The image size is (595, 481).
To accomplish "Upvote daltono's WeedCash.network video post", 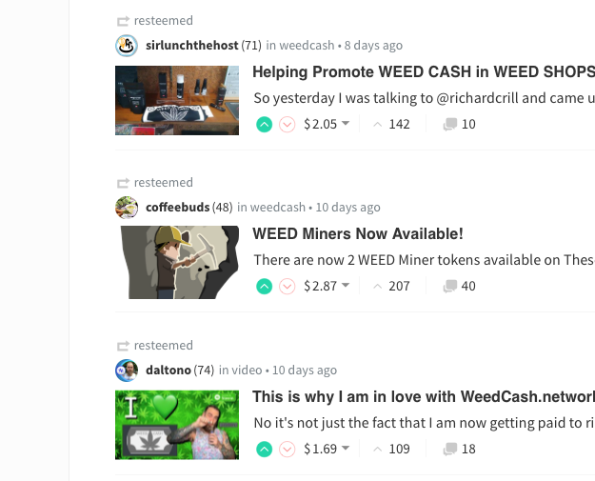I will point(264,450).
